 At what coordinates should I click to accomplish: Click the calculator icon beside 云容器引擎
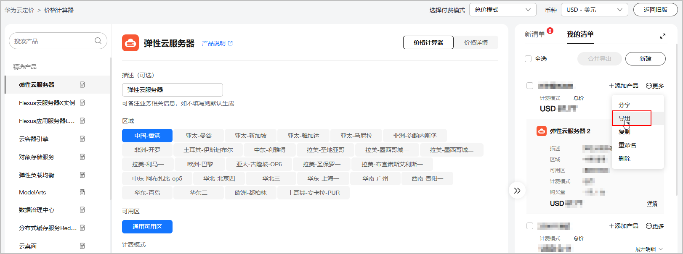point(82,139)
